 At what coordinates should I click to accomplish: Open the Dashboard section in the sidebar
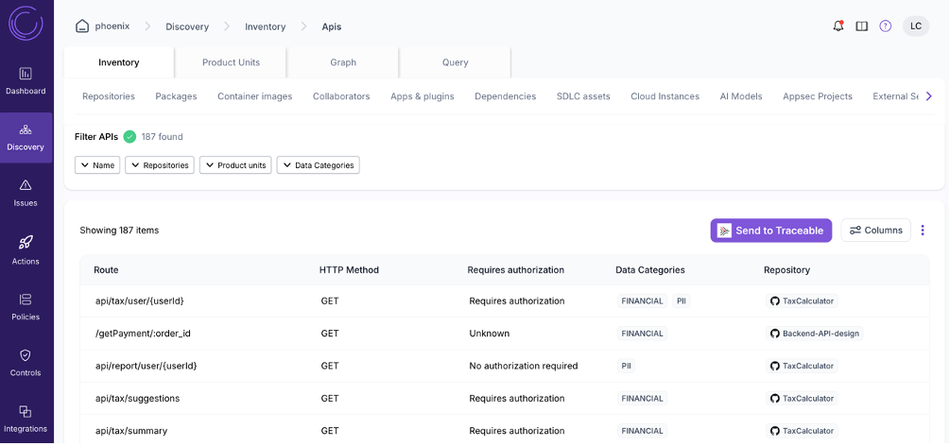click(26, 82)
